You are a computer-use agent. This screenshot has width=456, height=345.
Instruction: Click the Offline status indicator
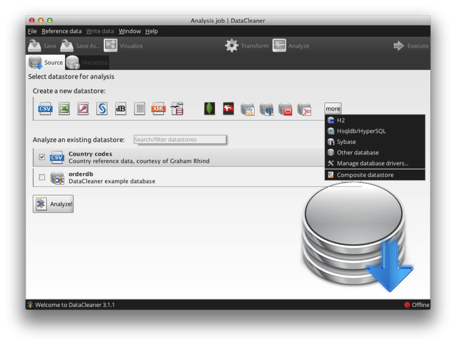pos(417,305)
